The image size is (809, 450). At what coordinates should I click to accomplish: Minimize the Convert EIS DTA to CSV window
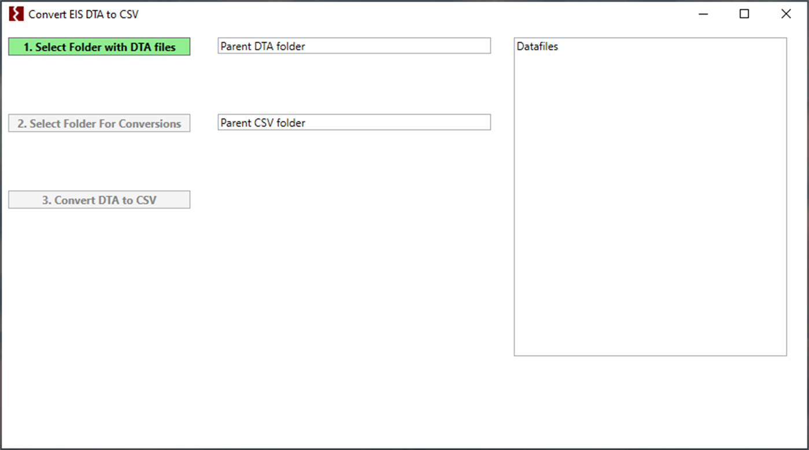pyautogui.click(x=703, y=13)
